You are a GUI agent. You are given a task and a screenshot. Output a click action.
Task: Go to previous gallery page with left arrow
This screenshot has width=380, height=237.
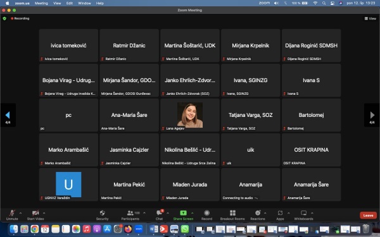(x=8, y=115)
